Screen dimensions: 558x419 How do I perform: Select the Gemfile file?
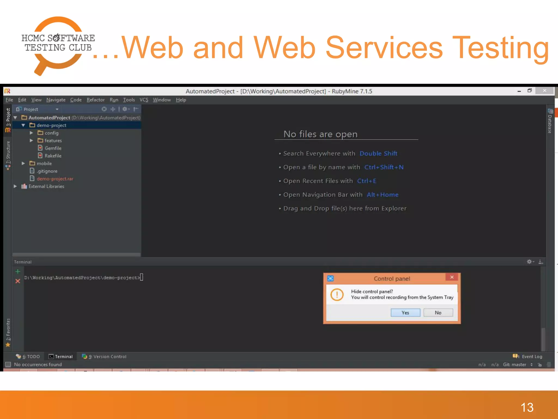(x=53, y=148)
